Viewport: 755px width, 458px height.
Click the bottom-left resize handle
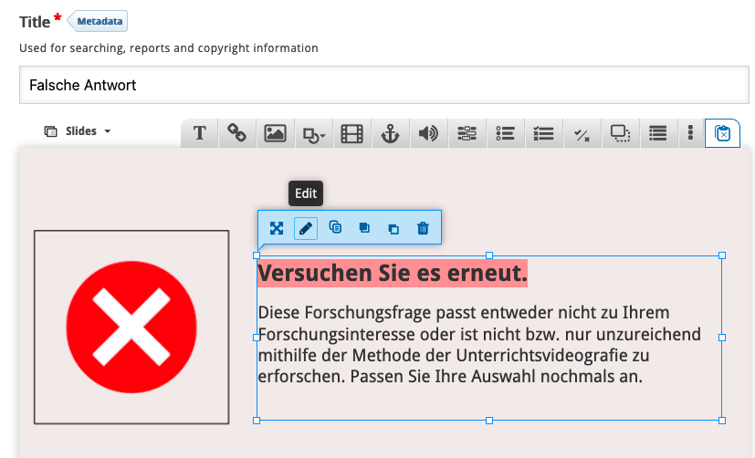point(257,421)
